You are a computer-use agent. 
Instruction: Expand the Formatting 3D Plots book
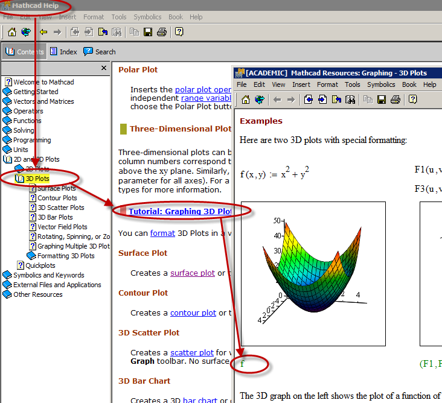(31, 256)
